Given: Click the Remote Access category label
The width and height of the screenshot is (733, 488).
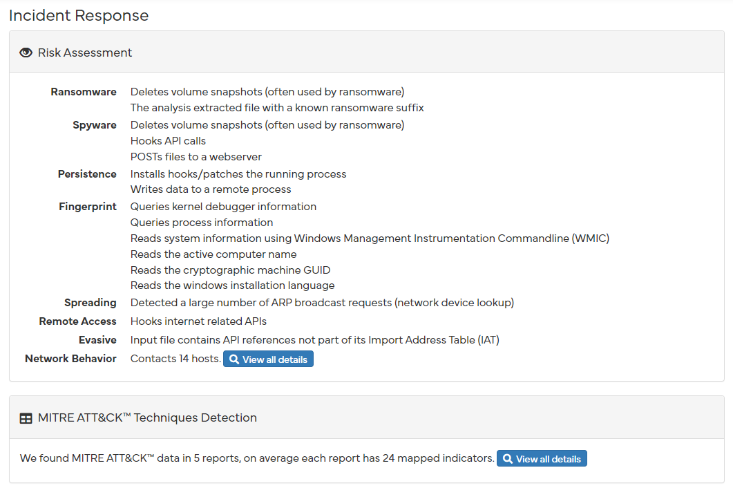Looking at the screenshot, I should pos(77,321).
